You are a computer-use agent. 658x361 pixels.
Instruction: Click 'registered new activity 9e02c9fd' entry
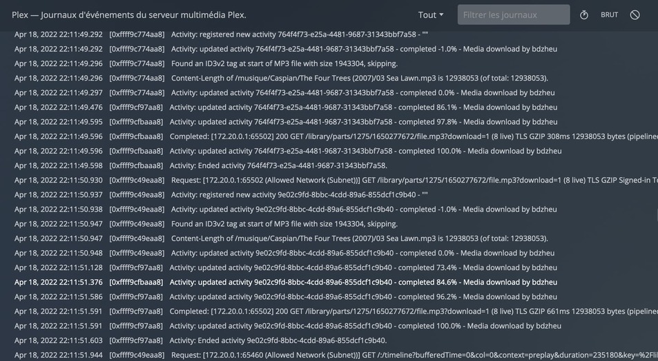coord(299,195)
